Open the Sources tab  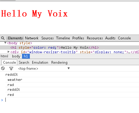point(47,38)
